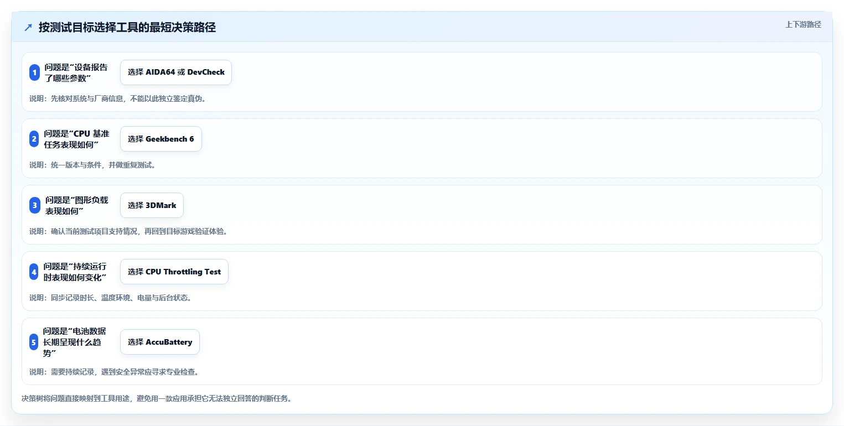Click the footer text starting 决策树将问题直接映射到工具用途
Viewport: 844px width, 426px height.
[x=157, y=398]
